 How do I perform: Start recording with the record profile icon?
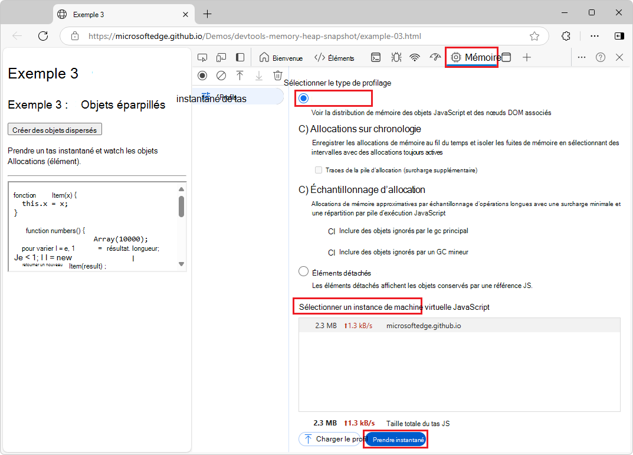pyautogui.click(x=202, y=76)
